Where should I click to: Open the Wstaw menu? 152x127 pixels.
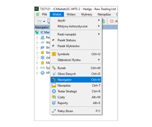coord(71,14)
